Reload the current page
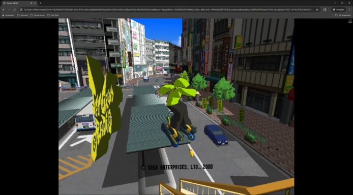This screenshot has height=195, width=353. 15,10
